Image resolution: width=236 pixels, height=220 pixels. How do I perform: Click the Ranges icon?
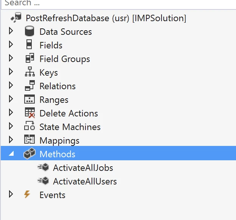tap(29, 100)
